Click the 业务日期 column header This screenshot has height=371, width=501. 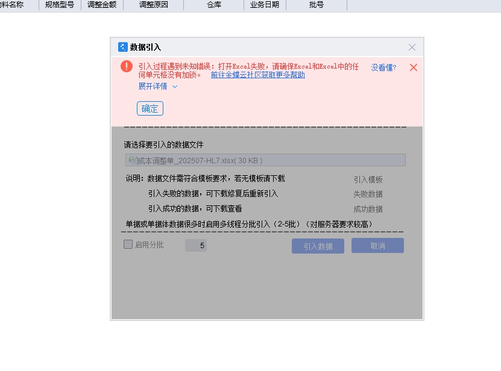click(265, 5)
